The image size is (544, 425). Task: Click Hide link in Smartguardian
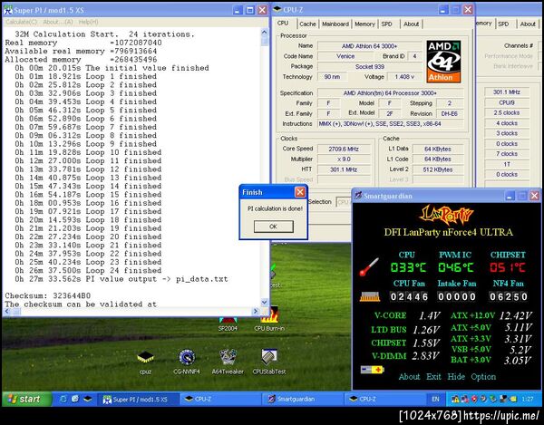456,376
